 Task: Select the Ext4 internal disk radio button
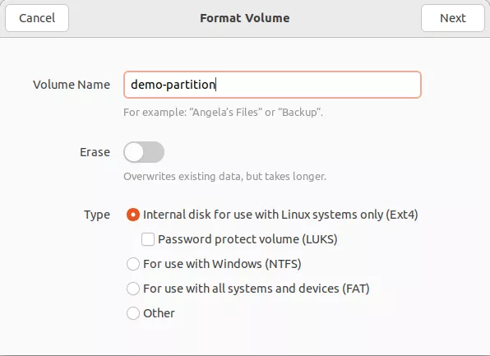point(133,215)
